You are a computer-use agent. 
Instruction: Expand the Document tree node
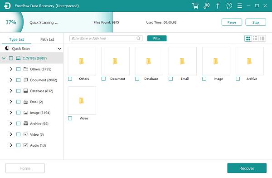11,80
